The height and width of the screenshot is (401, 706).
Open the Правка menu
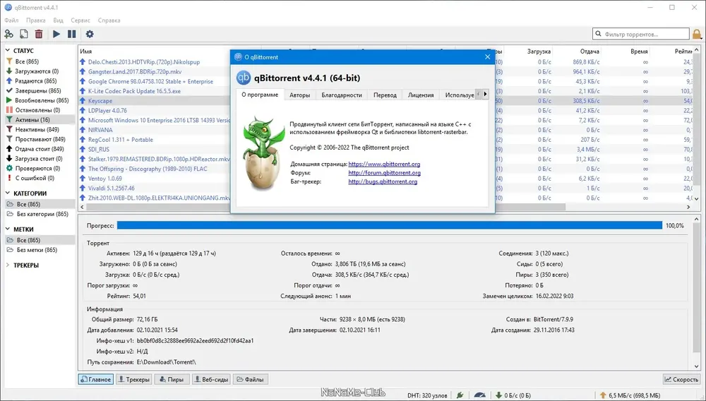tap(35, 20)
